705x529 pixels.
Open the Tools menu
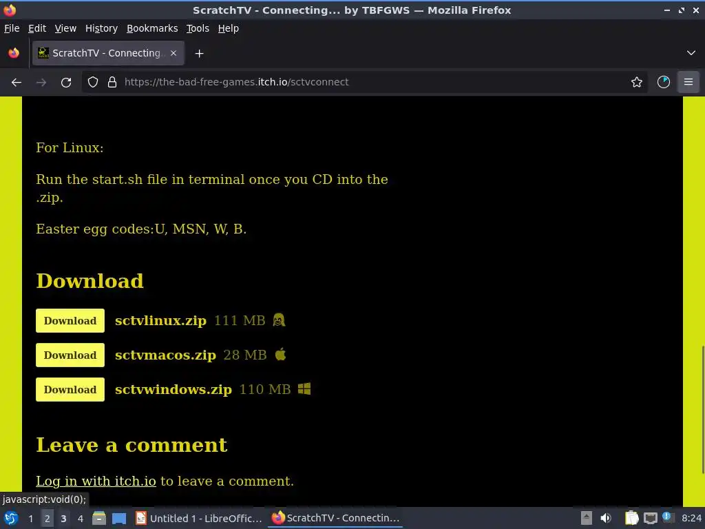[x=198, y=28]
